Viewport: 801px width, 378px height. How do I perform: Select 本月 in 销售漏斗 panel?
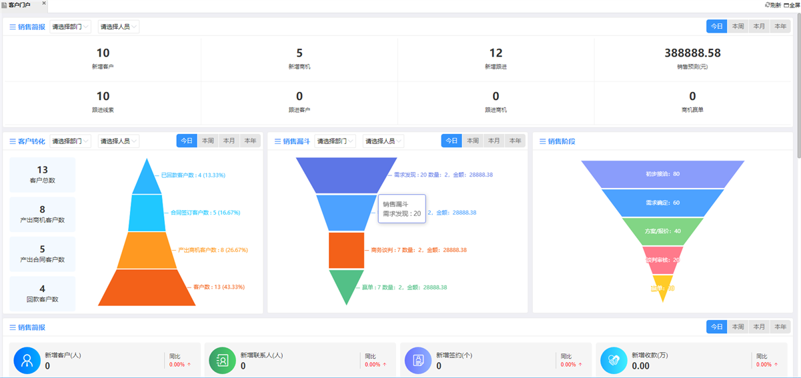click(x=494, y=141)
